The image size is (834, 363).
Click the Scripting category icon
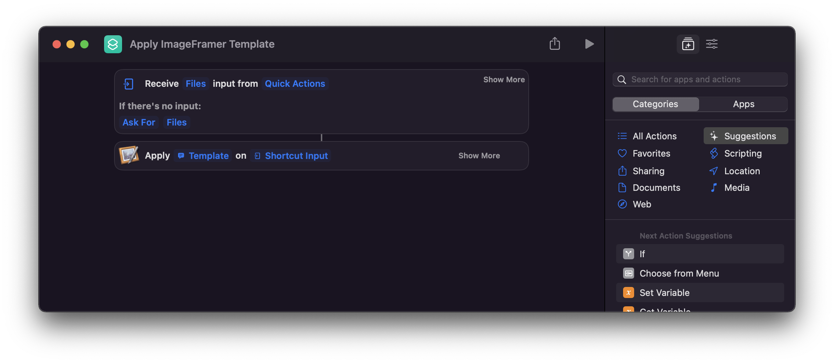tap(714, 153)
